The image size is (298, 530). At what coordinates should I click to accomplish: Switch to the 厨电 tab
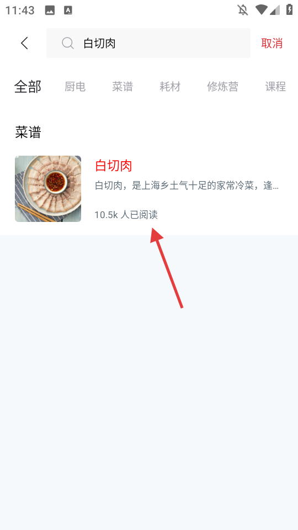(x=75, y=87)
